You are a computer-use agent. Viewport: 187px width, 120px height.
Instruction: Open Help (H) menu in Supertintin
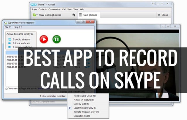point(18,27)
